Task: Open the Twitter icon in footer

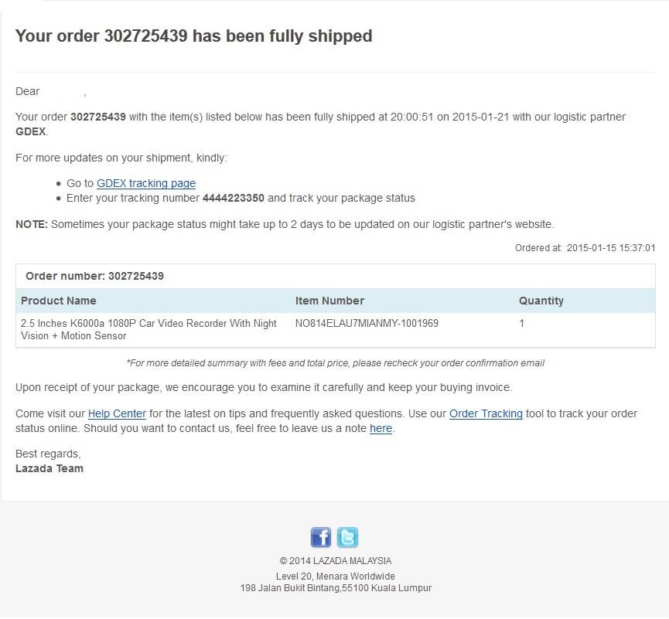Action: pos(347,537)
